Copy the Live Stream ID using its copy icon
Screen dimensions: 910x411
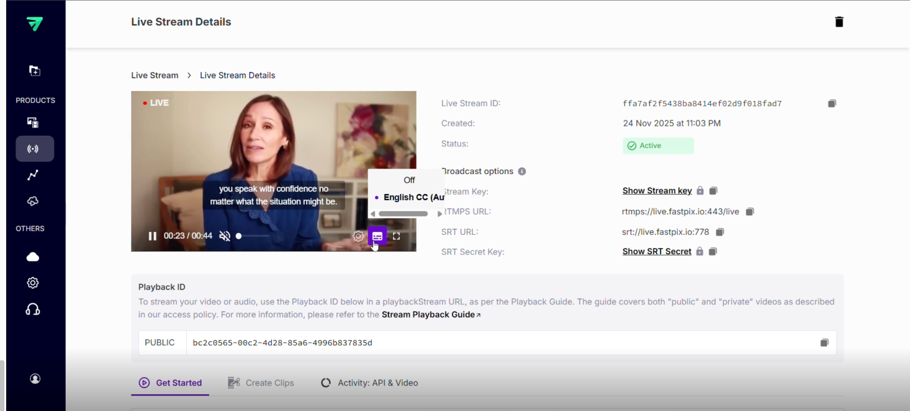click(x=832, y=103)
